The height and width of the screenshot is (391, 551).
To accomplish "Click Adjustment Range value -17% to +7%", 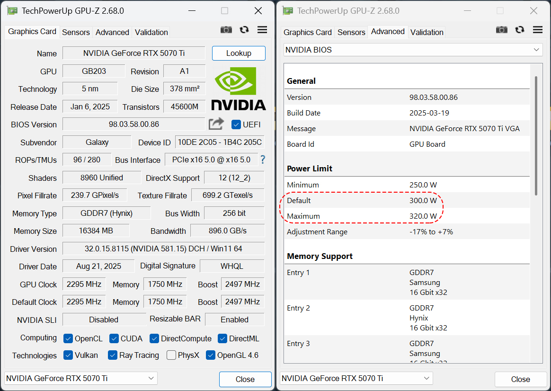I will point(431,231).
